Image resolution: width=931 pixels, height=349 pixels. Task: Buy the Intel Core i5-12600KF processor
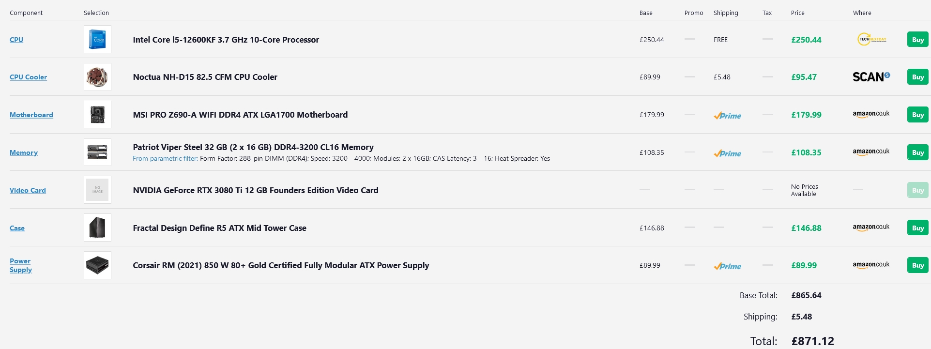tap(917, 40)
